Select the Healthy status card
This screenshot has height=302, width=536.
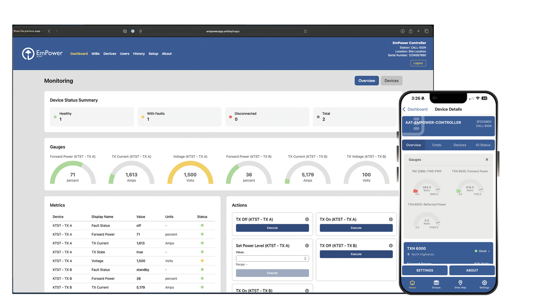pos(92,117)
